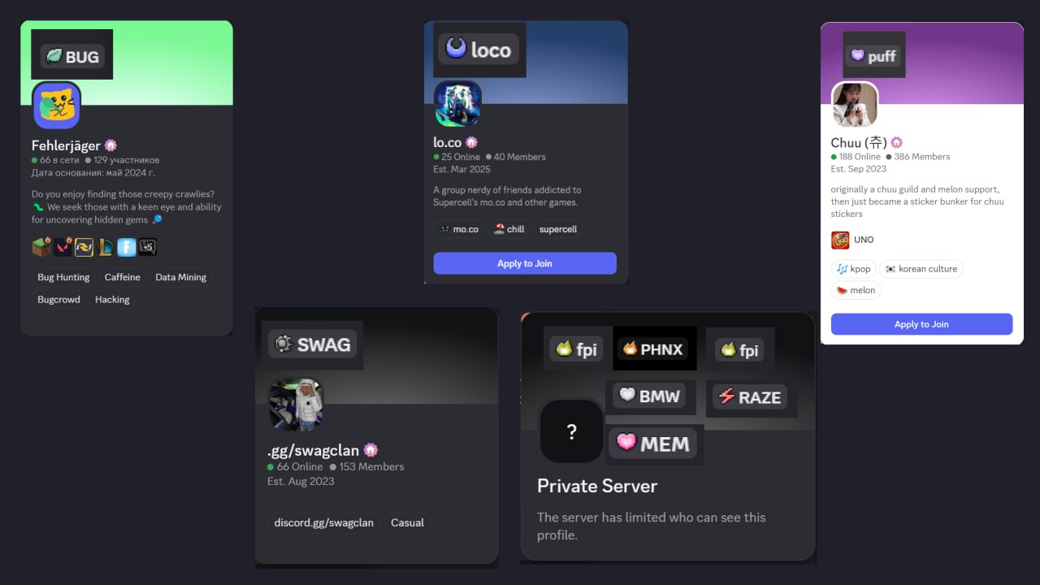Apply to Join the Chuu server
1040x585 pixels.
tap(921, 324)
